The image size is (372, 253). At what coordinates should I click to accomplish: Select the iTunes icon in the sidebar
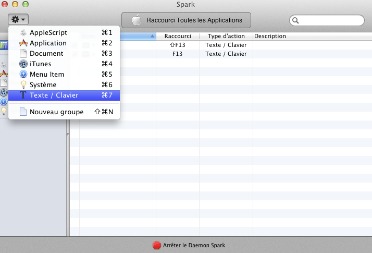click(x=4, y=92)
